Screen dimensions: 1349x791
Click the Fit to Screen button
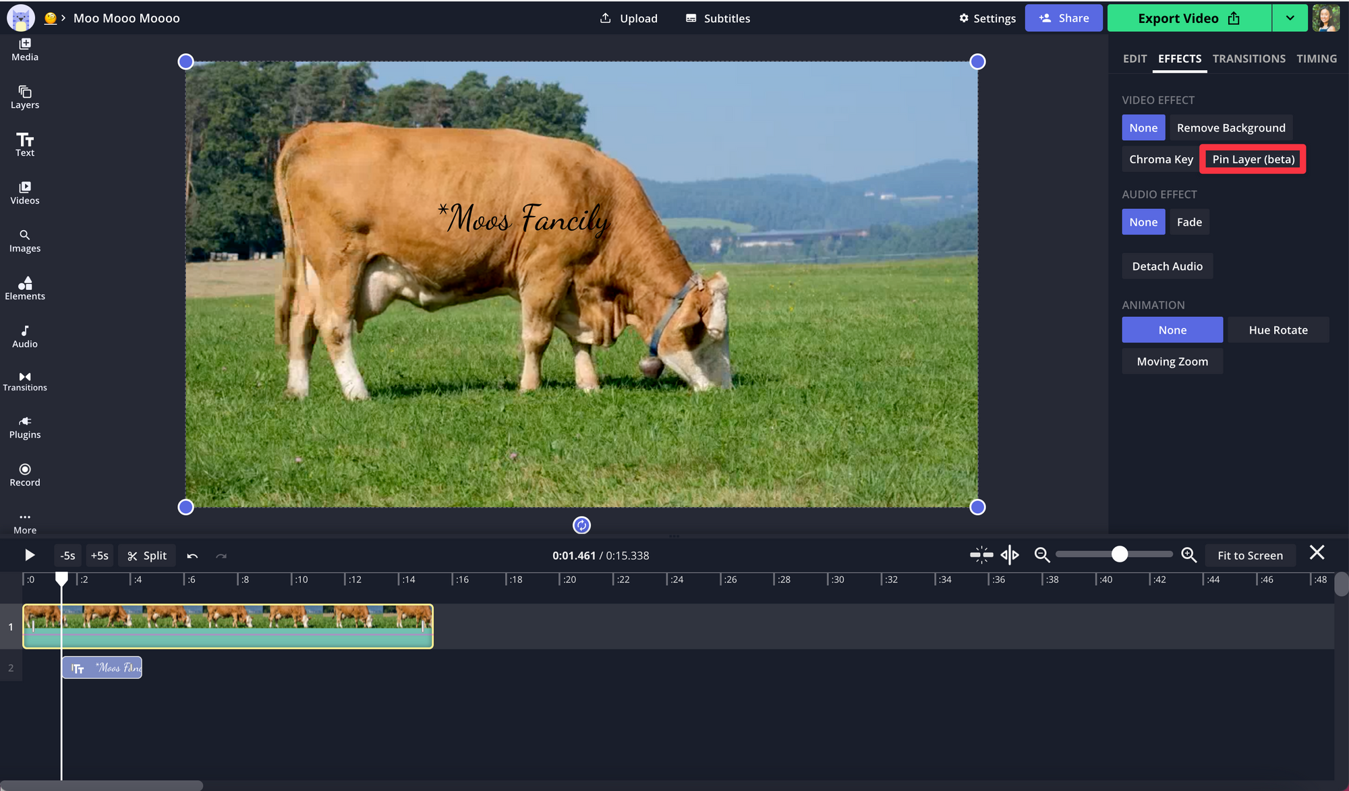1250,555
